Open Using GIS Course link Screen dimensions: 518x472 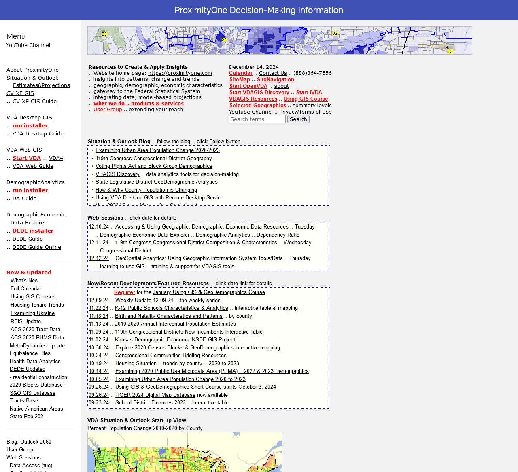click(306, 99)
